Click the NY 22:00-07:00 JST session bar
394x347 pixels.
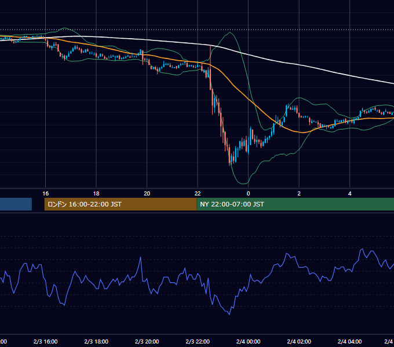click(x=295, y=204)
